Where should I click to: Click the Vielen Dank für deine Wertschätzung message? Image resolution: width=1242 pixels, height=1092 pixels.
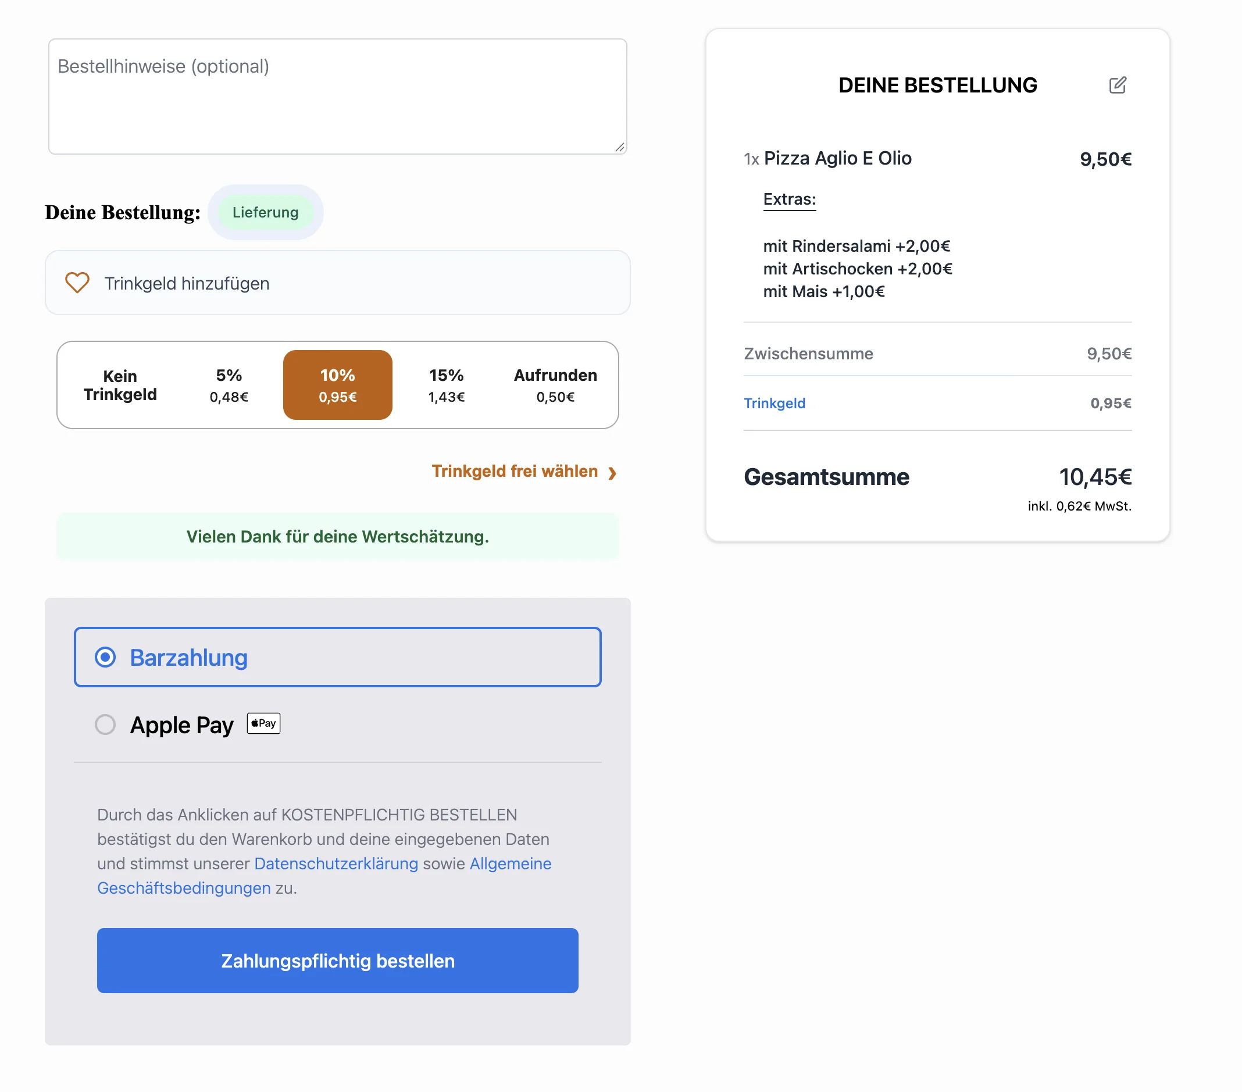click(337, 537)
